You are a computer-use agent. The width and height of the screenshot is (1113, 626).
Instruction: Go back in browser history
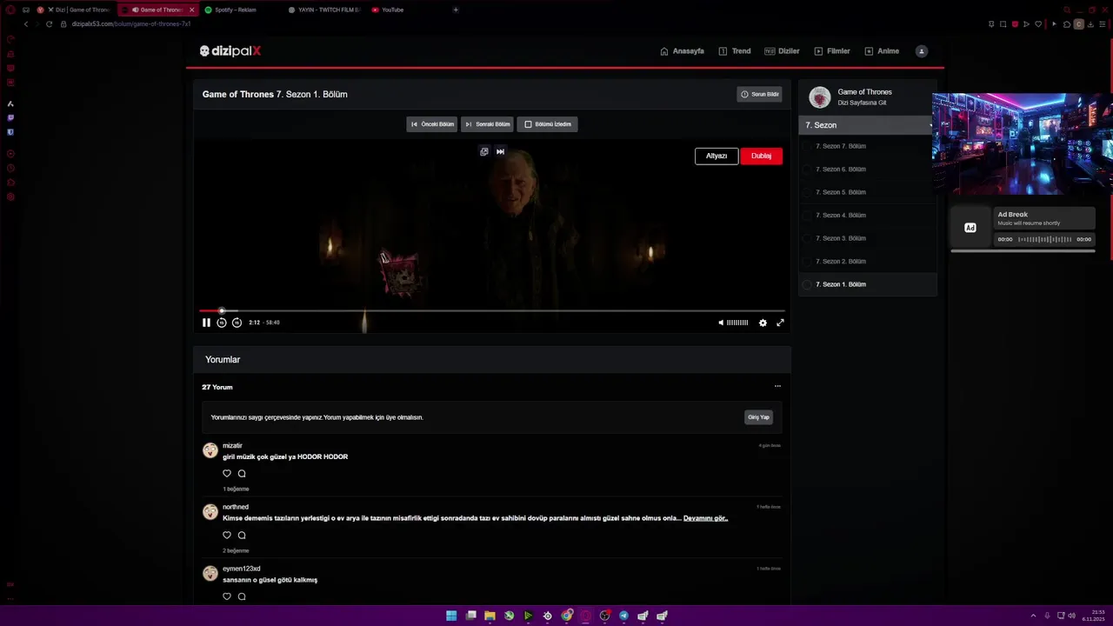point(26,24)
